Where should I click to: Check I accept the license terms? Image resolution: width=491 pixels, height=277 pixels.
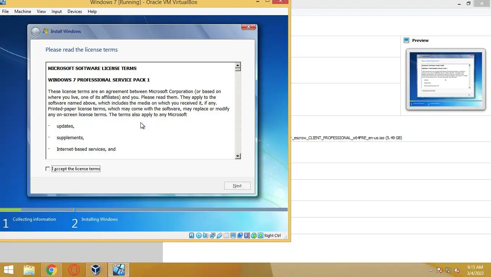click(x=48, y=169)
